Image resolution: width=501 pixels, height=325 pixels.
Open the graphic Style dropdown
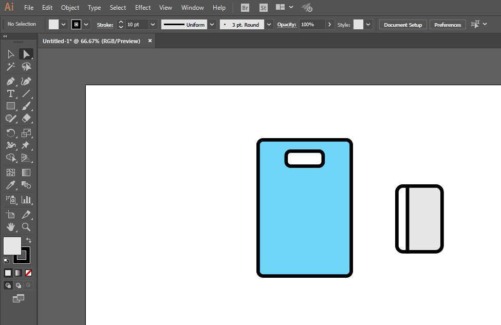point(368,25)
